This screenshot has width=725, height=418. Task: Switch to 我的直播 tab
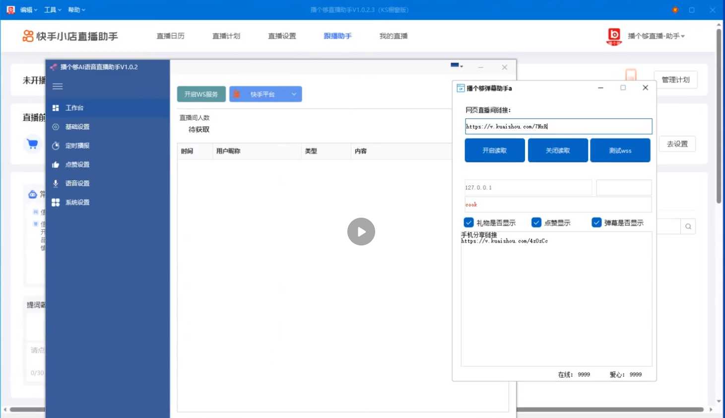click(394, 36)
